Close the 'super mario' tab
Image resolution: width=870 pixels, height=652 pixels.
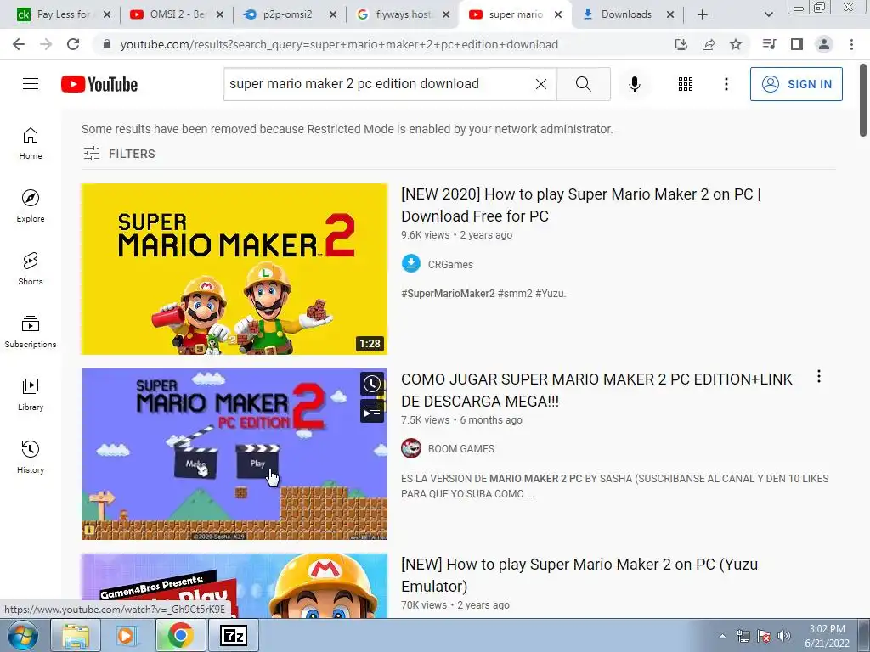(x=558, y=15)
